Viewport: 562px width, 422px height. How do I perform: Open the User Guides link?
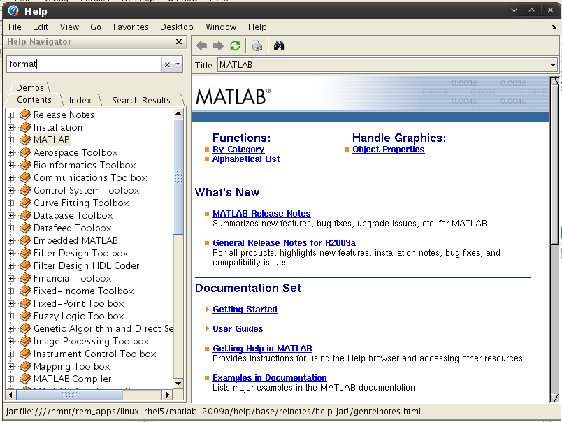238,329
